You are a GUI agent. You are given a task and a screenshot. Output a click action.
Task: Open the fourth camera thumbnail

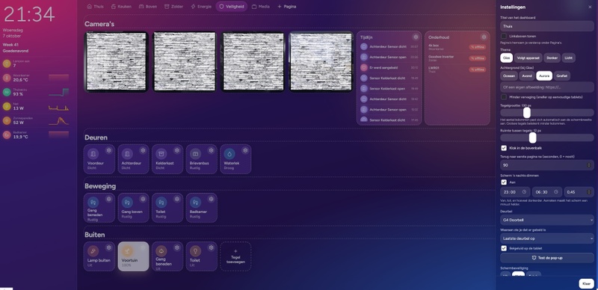click(321, 61)
